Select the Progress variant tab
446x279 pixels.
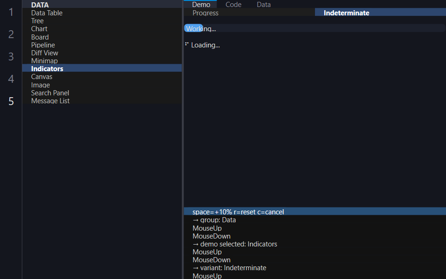click(x=249, y=13)
